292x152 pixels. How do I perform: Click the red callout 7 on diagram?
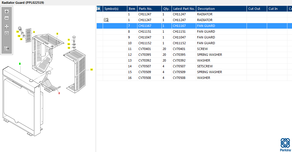click(59, 93)
